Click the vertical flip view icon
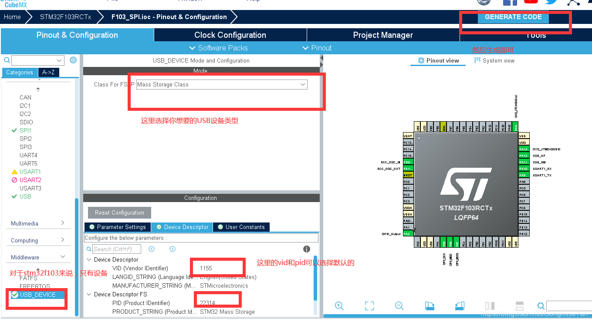 pos(490,305)
